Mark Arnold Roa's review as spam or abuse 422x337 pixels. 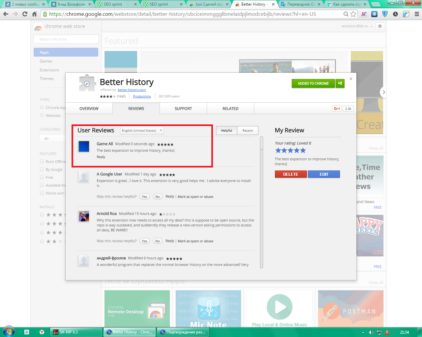pyautogui.click(x=196, y=241)
